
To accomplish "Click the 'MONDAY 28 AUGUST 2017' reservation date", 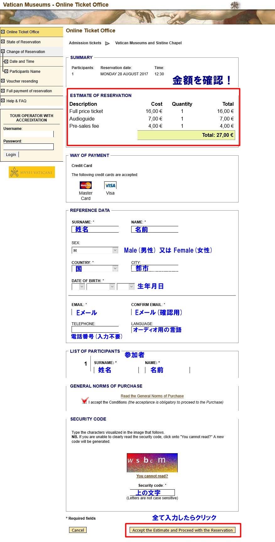I will (124, 74).
